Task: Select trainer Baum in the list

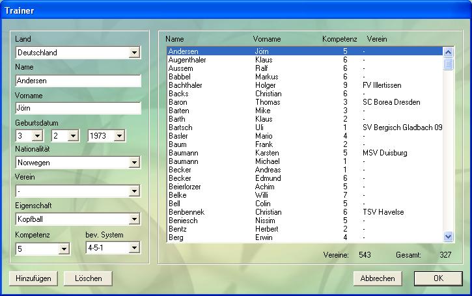Action: click(305, 144)
